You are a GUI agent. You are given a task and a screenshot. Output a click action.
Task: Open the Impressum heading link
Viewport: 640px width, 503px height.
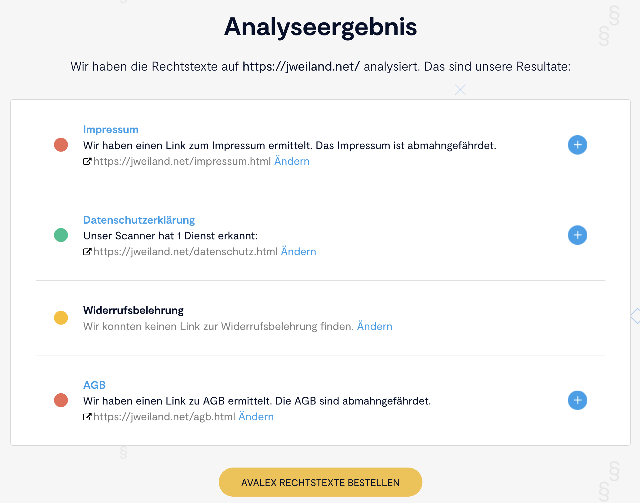pyautogui.click(x=111, y=129)
